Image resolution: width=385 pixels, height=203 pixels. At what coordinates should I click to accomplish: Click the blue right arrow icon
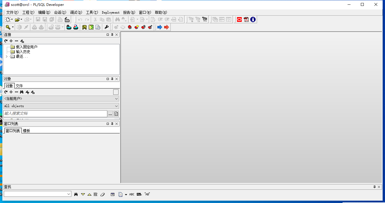click(x=159, y=27)
